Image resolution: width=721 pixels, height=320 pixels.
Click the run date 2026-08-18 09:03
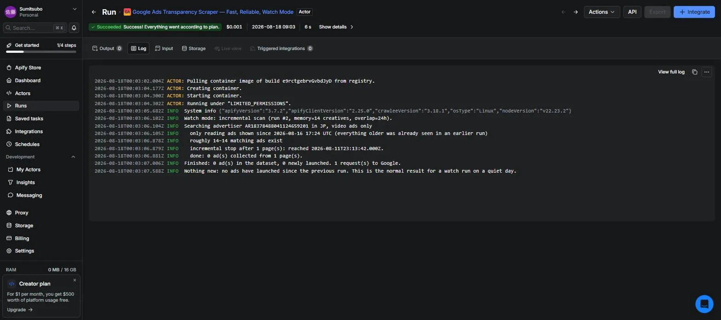(274, 27)
